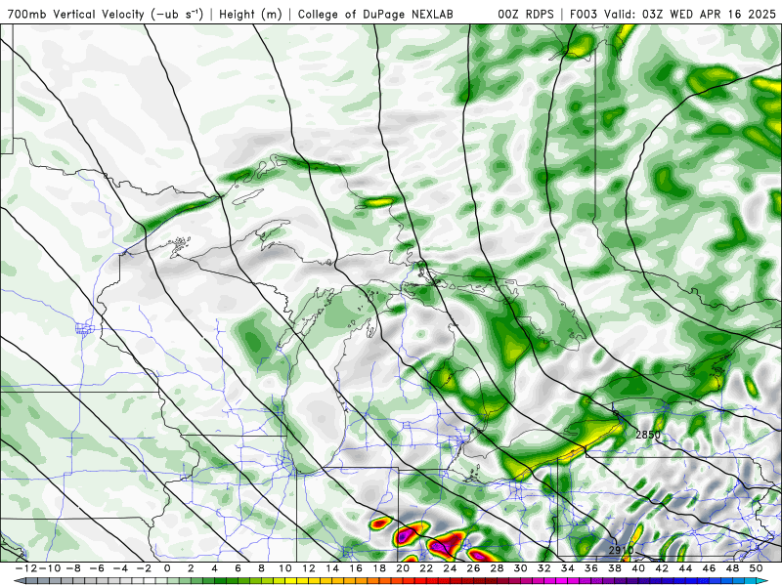Click the 2850 height contour label
Image resolution: width=782 pixels, height=586 pixels.
[648, 435]
